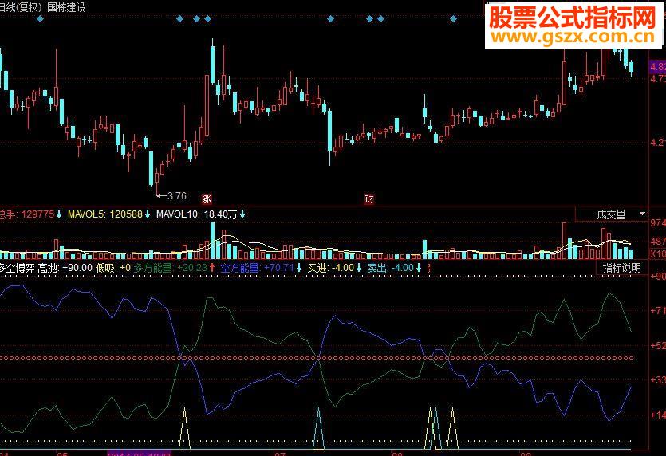Viewport: 666px width, 456px height.
Task: Click the 空方能量 legend label
Action: 239,268
